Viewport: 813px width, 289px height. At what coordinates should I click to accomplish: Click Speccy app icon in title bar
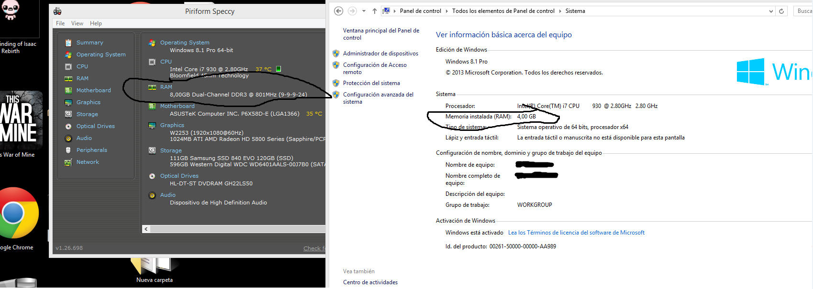pos(57,11)
